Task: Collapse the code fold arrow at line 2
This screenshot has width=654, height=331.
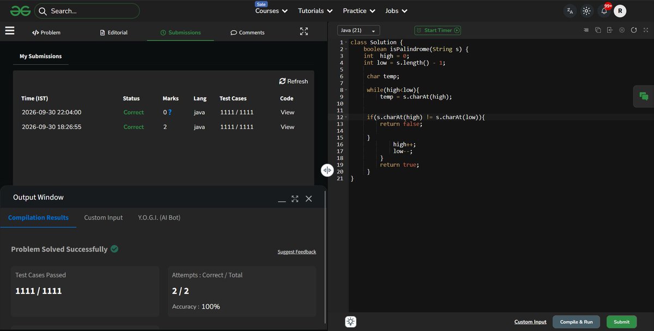Action: tap(346, 49)
